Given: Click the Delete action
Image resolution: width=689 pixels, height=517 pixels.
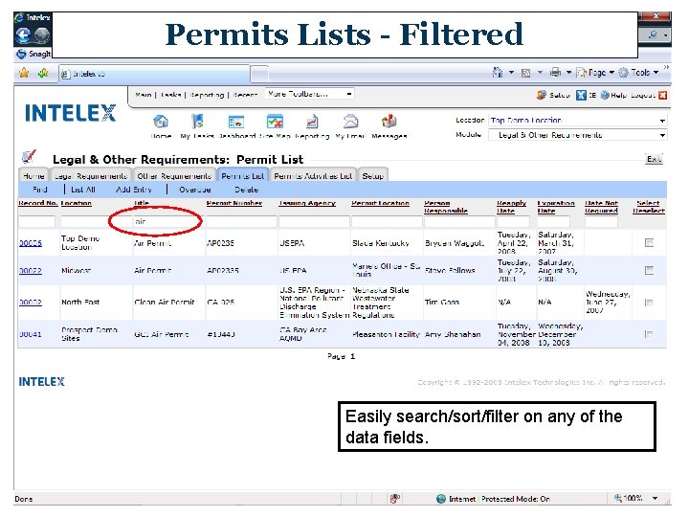Looking at the screenshot, I should 246,190.
